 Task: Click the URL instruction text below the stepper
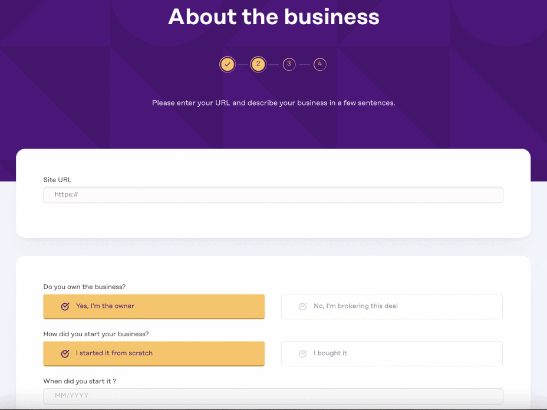273,103
